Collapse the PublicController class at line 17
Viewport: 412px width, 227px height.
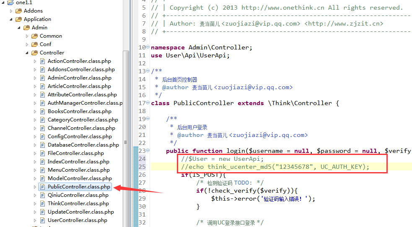[148, 103]
